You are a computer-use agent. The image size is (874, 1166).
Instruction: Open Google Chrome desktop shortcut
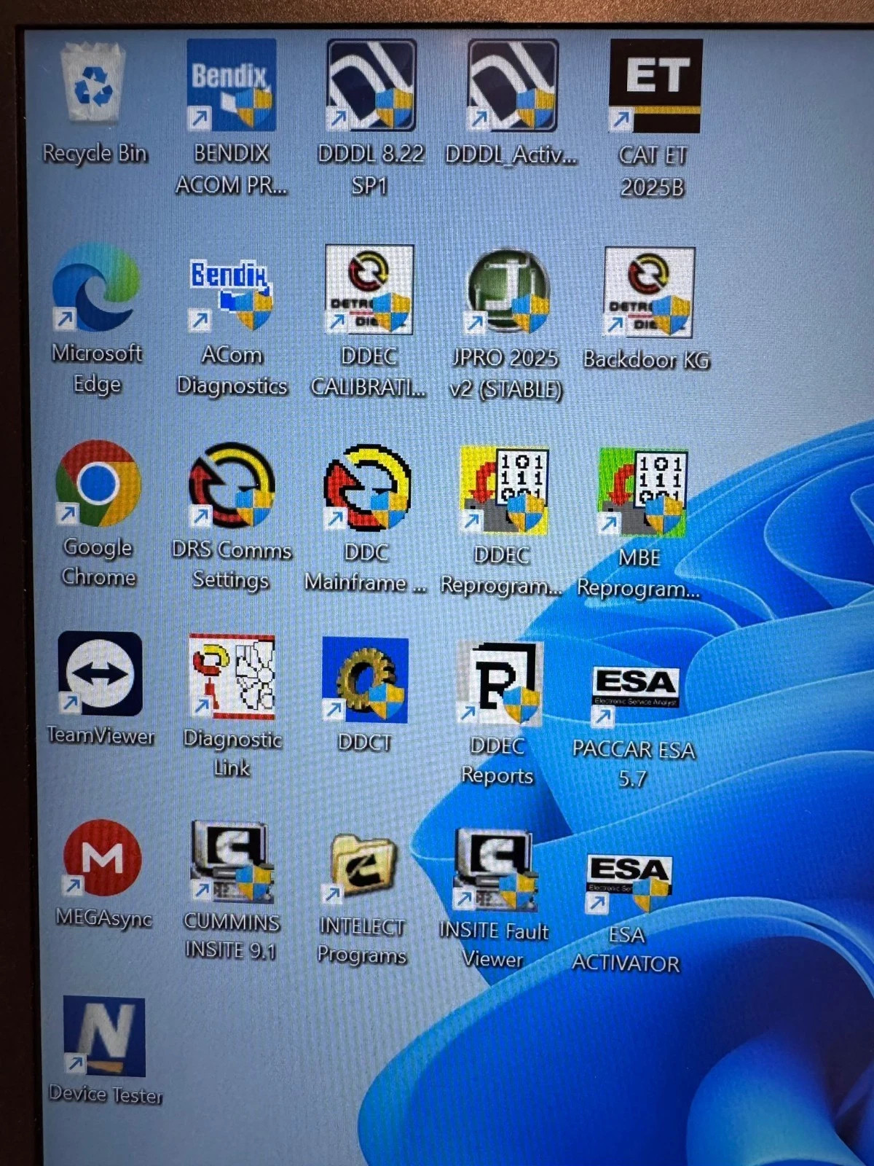(98, 483)
